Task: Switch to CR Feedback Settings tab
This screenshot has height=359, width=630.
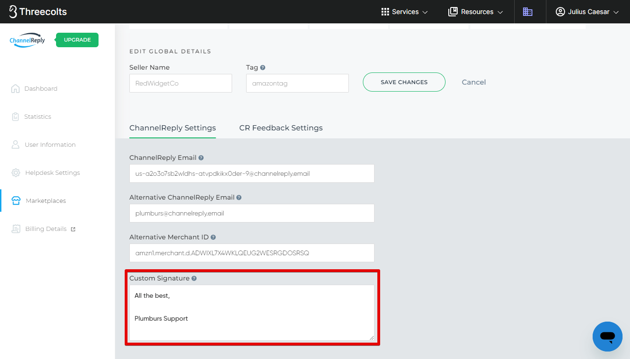Action: pos(281,128)
